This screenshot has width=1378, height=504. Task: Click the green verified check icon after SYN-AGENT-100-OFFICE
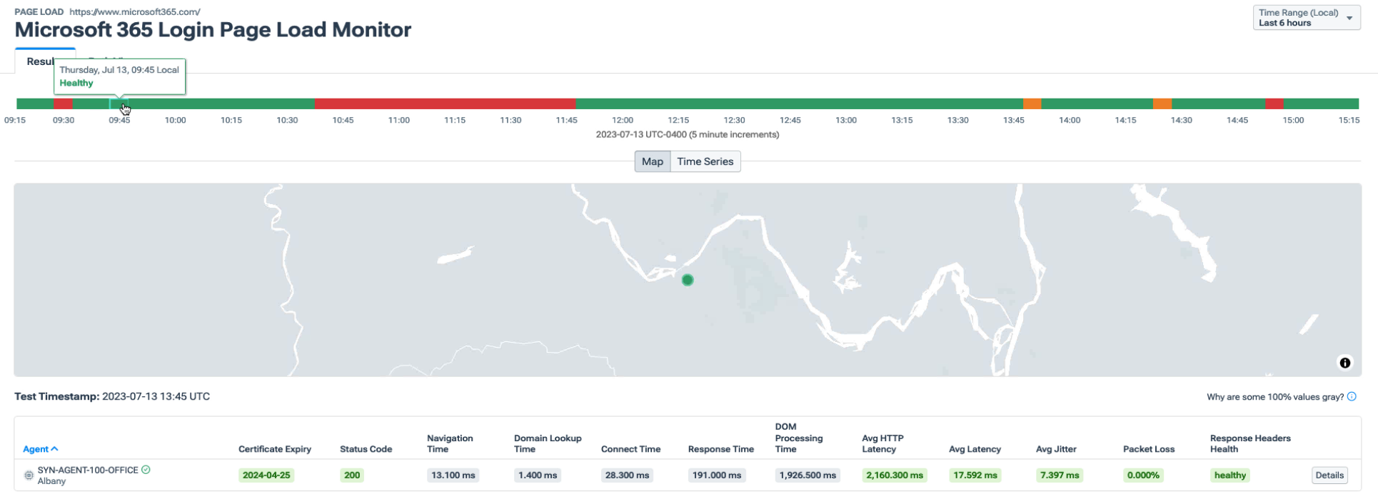(x=146, y=470)
